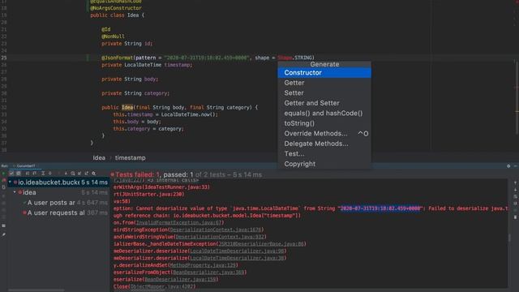519x292 pixels.
Task: Hide the Run tool window
Action: (516, 165)
